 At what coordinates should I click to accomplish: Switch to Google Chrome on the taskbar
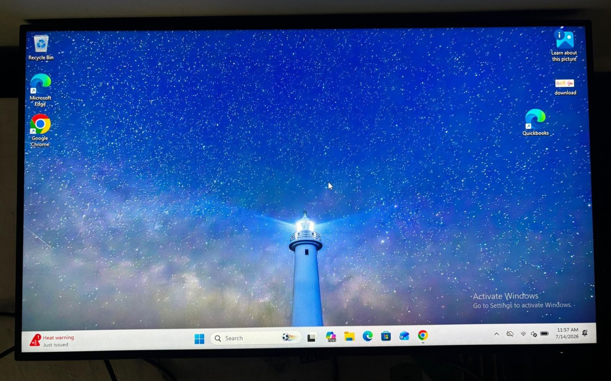click(x=422, y=335)
